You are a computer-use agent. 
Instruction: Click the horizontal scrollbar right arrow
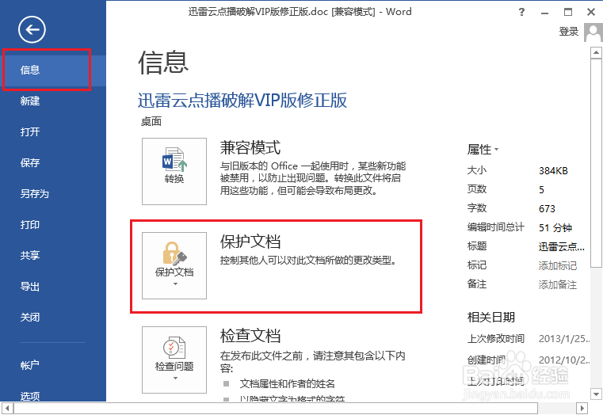(582, 408)
